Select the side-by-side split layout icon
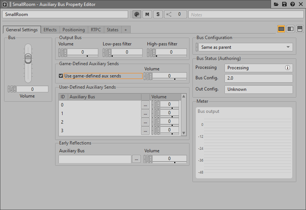The height and width of the screenshot is (210, 306). pyautogui.click(x=291, y=29)
